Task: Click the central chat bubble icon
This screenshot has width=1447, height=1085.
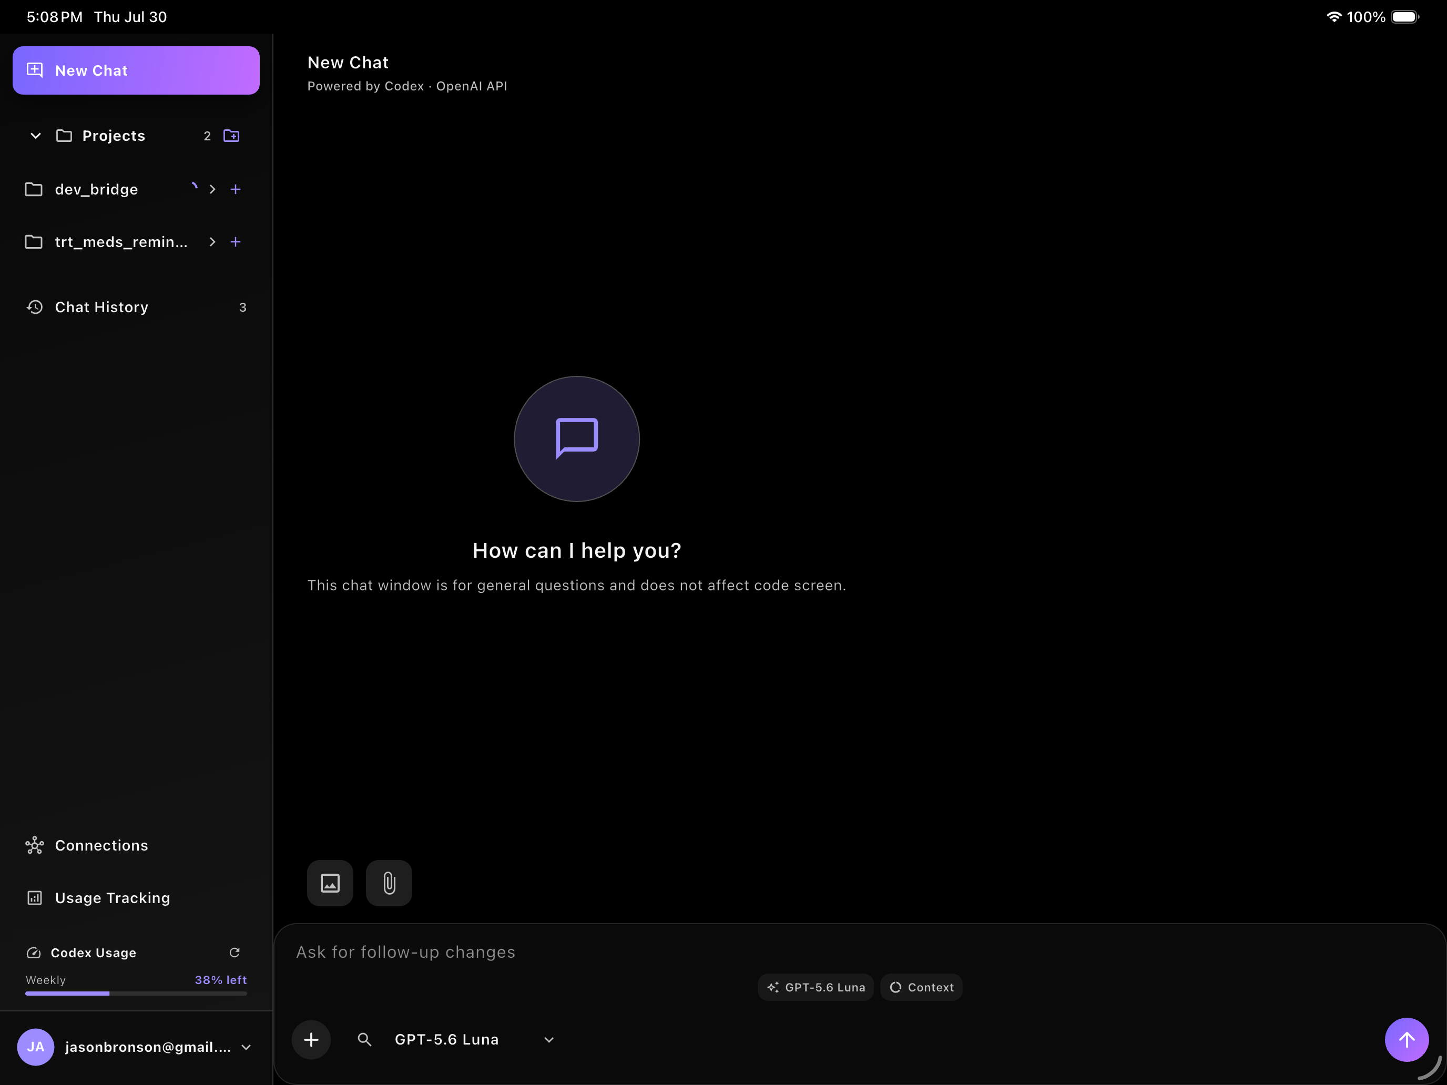Action: [576, 438]
